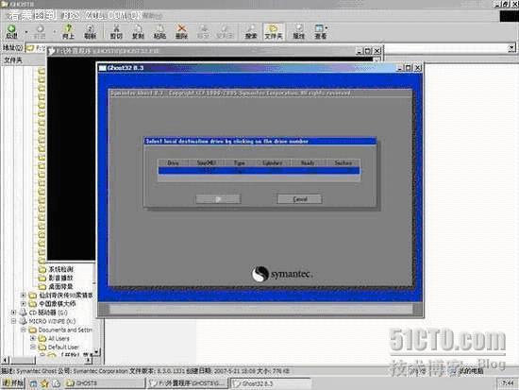The width and height of the screenshot is (519, 390).
Task: Expand the CD 驱动器 (G:) node
Action: pyautogui.click(x=13, y=313)
